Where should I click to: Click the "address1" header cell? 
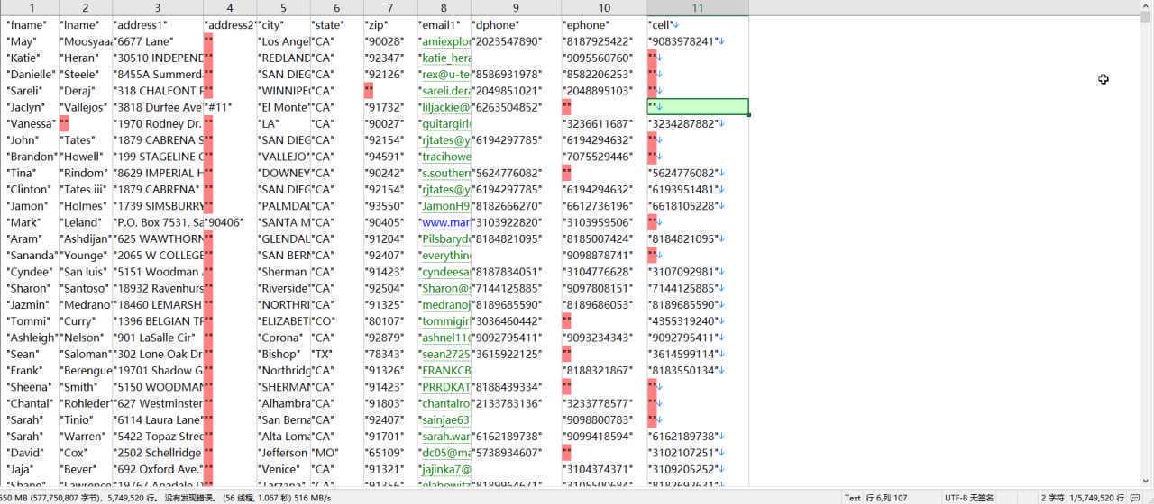click(158, 25)
